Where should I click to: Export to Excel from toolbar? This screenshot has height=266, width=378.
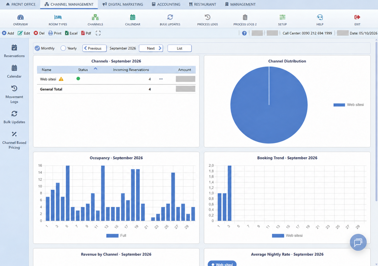click(x=71, y=33)
